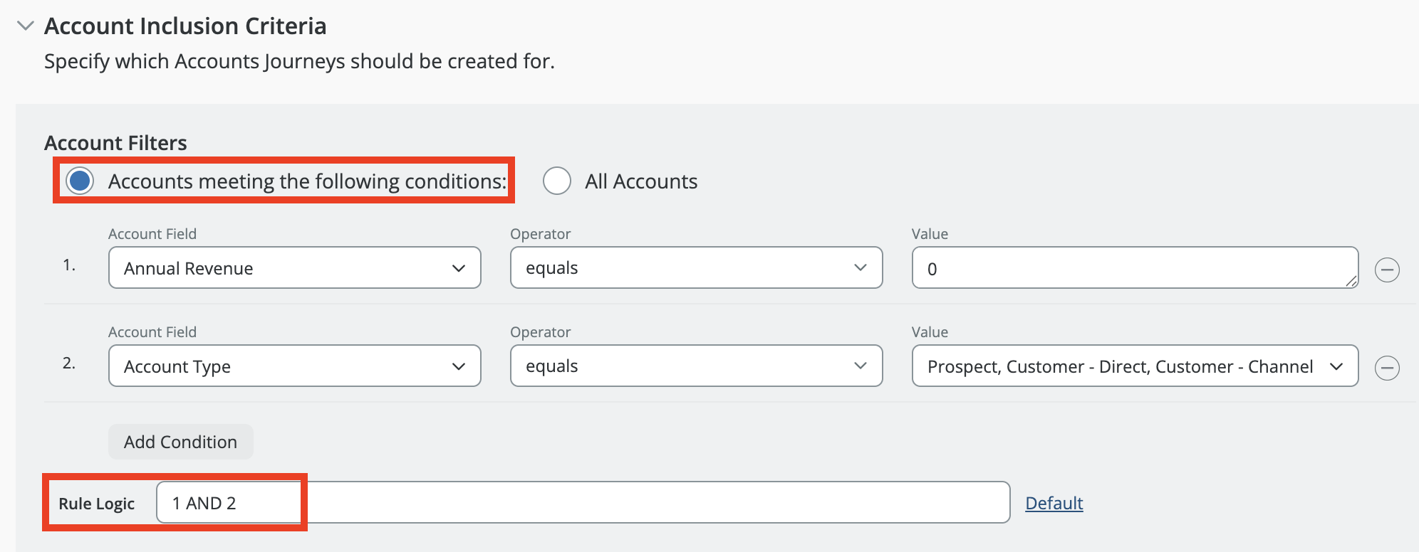Image resolution: width=1419 pixels, height=552 pixels.
Task: Click the resize grip on the Value textarea
Action: point(1351,282)
